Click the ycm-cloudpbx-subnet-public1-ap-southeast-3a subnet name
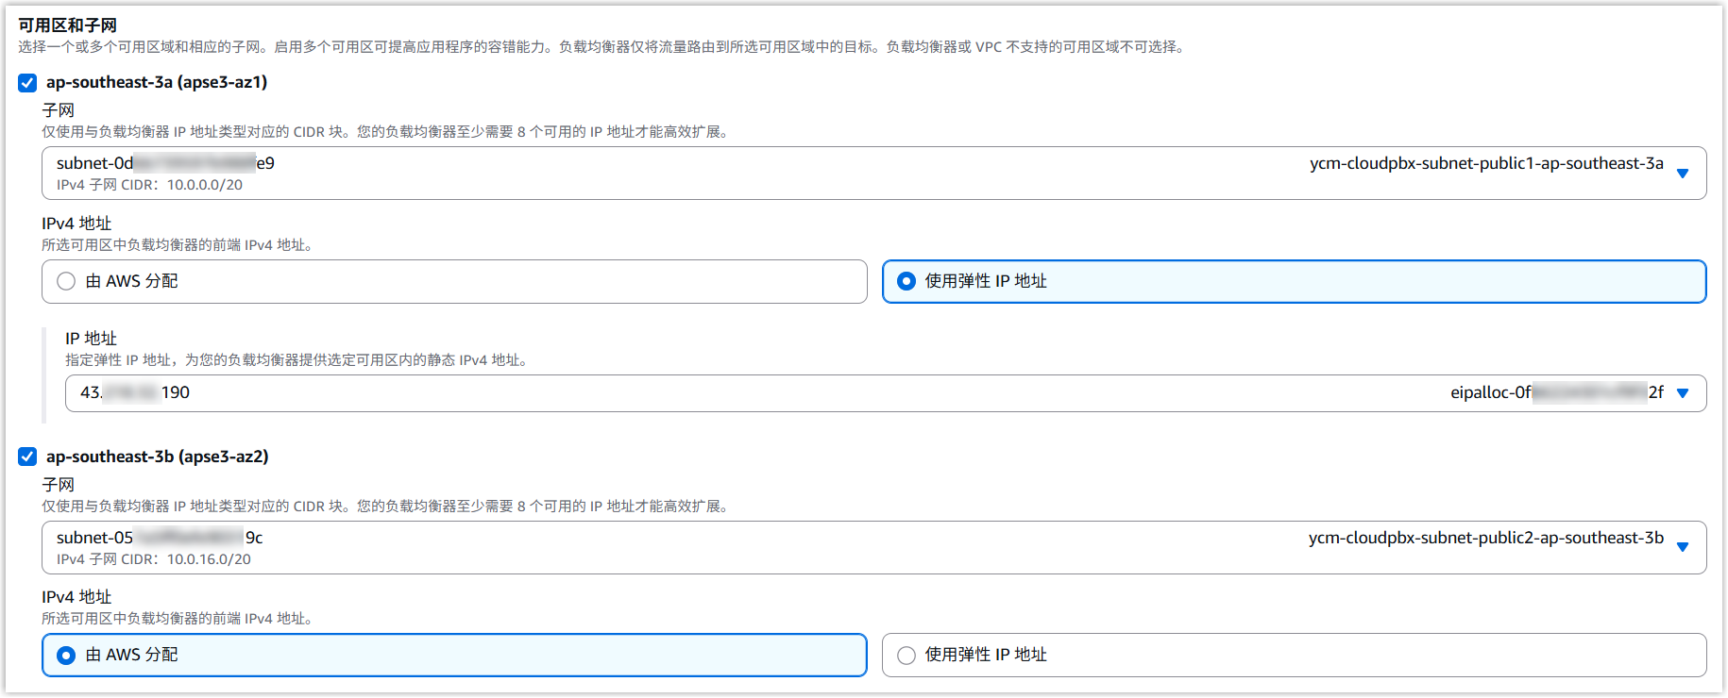This screenshot has height=698, width=1728. click(1485, 164)
